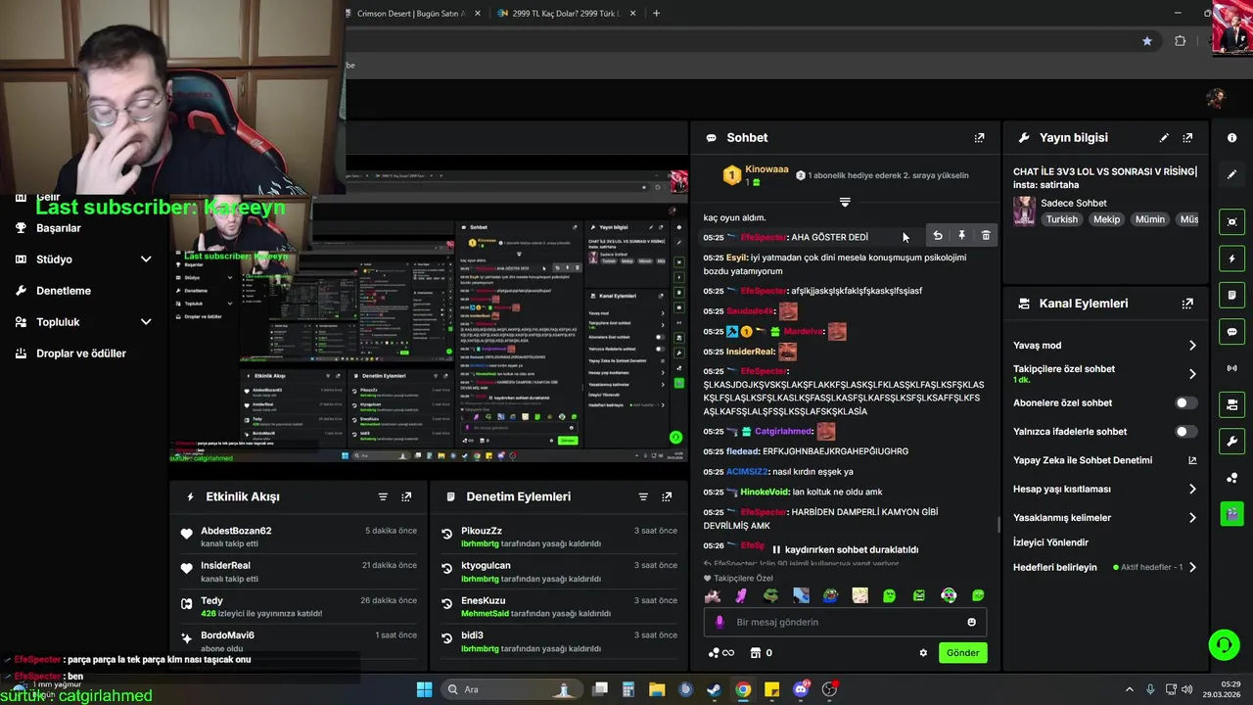Open Hesap yaşı kısıtlaması options arrow
This screenshot has height=705, width=1253.
(x=1192, y=489)
